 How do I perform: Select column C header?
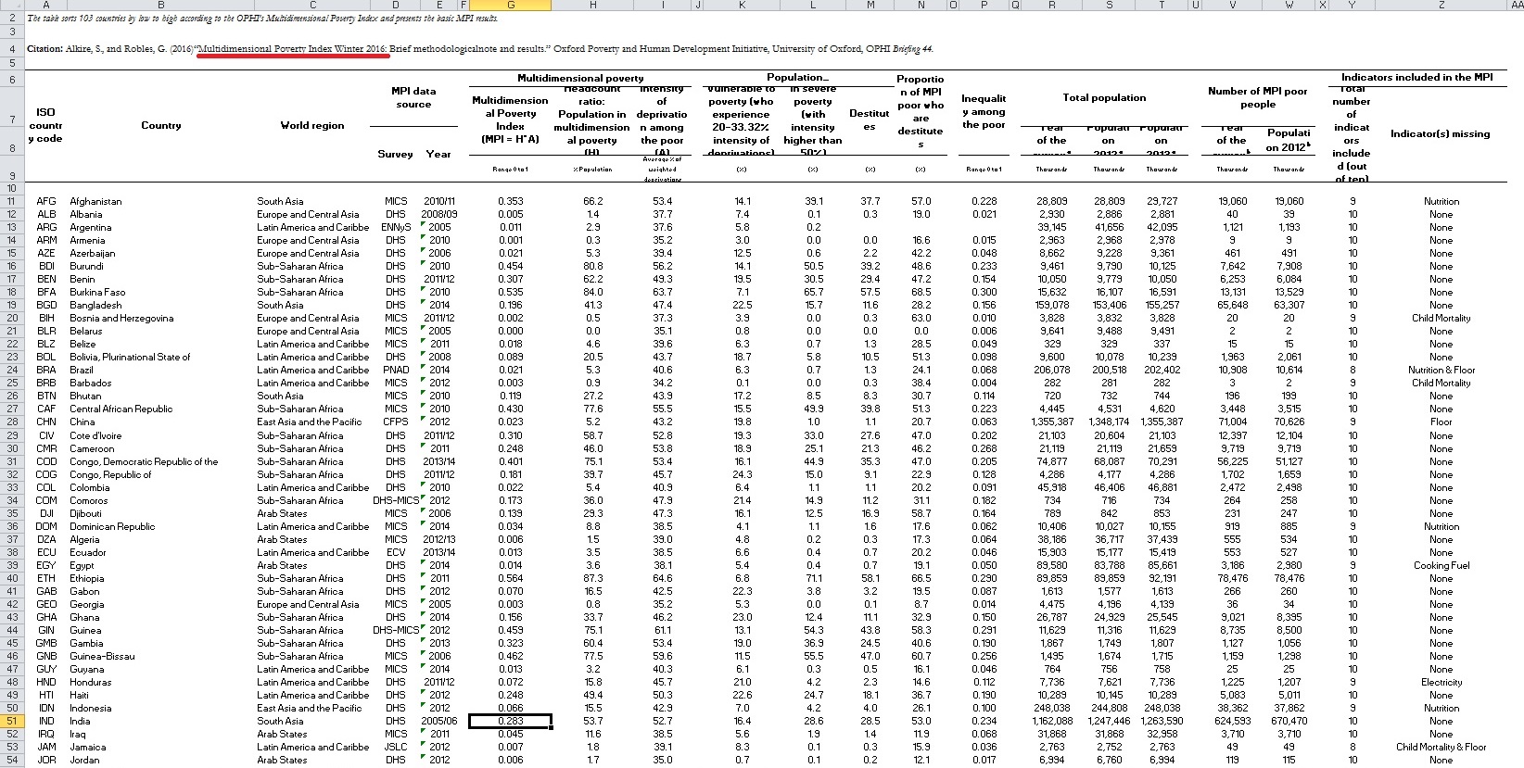pyautogui.click(x=312, y=5)
